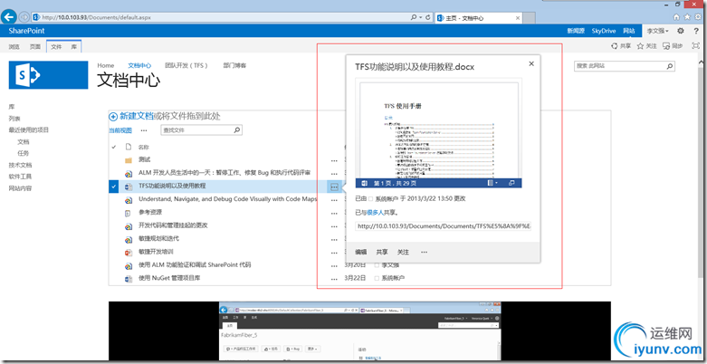Screen dimensions: 707x364
Task: Click presence box beside 系统帐户 in callout
Action: (x=370, y=198)
